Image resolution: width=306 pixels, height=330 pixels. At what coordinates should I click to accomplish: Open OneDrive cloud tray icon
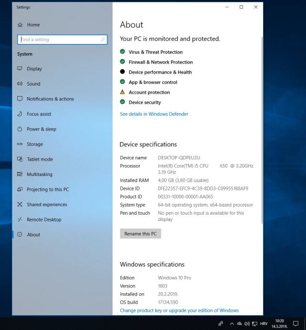[x=240, y=324]
